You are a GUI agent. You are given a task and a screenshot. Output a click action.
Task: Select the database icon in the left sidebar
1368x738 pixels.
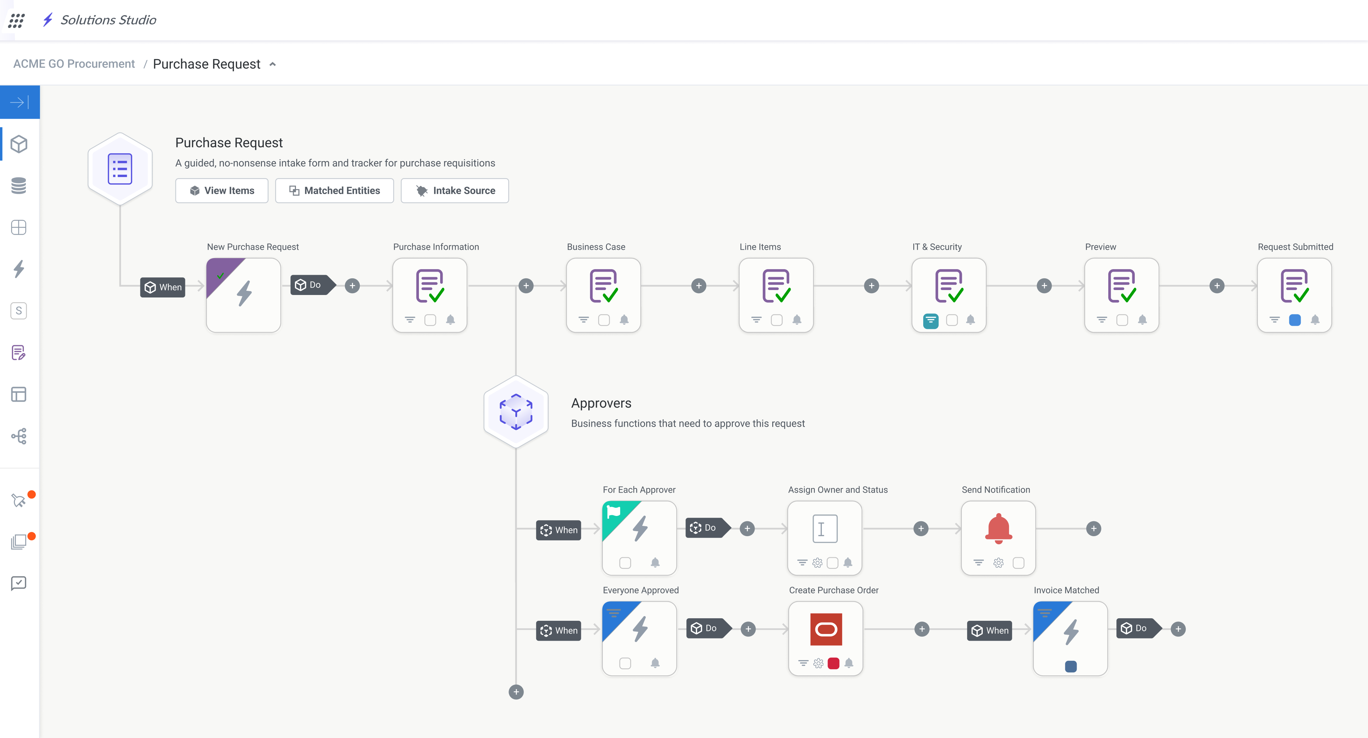[19, 186]
